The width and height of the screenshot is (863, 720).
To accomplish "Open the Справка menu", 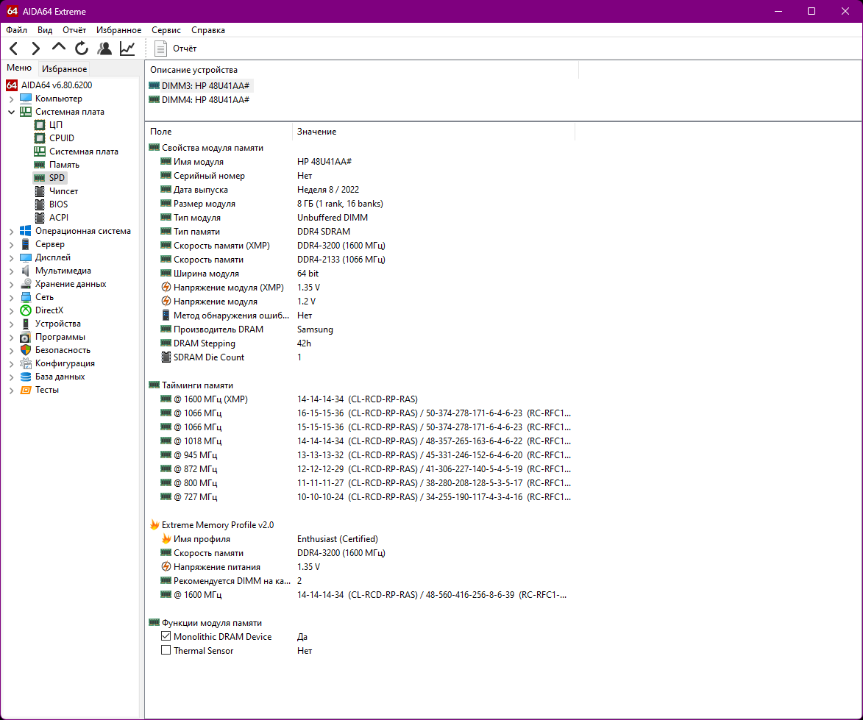I will point(208,30).
